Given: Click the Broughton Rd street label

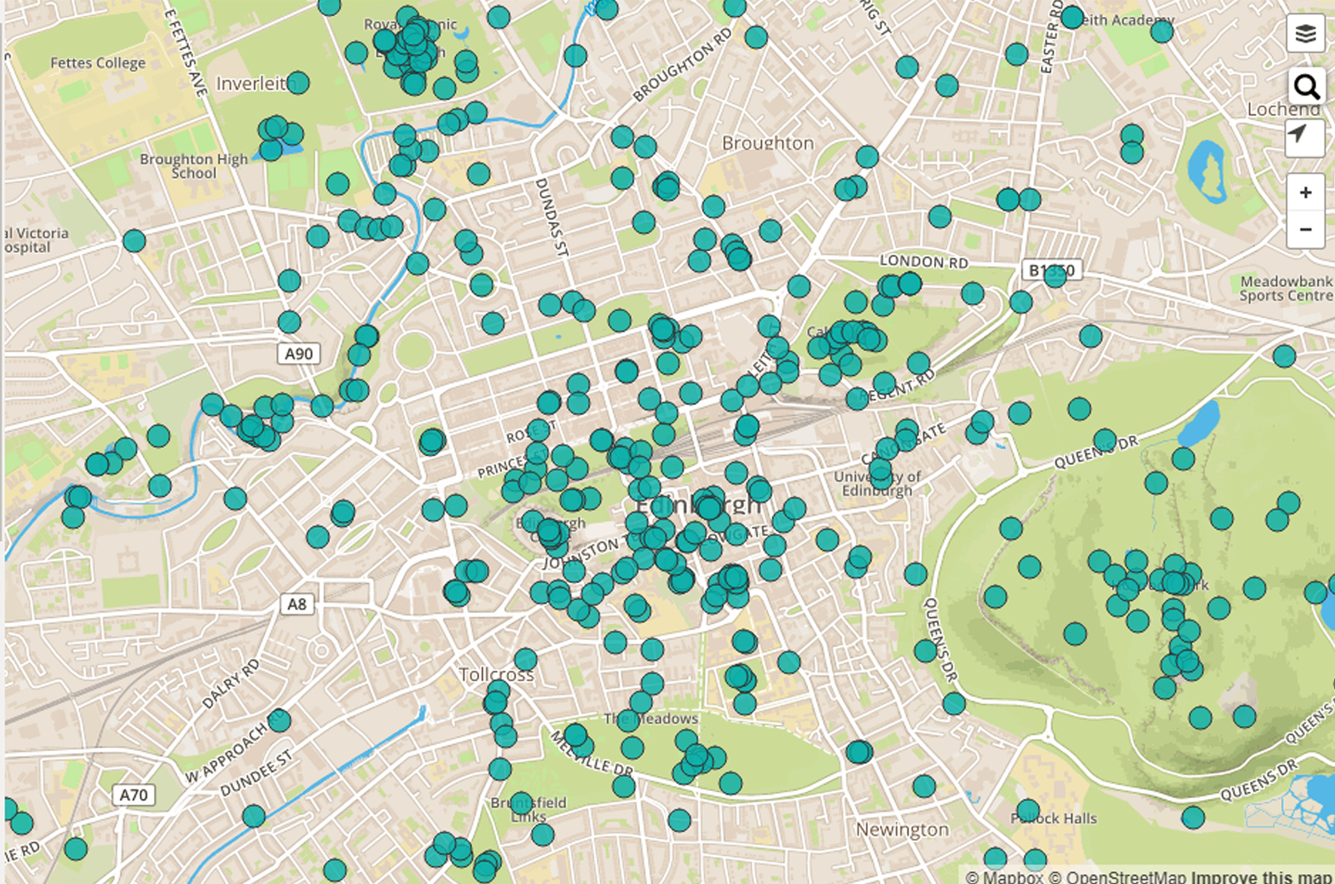Looking at the screenshot, I should pyautogui.click(x=682, y=65).
